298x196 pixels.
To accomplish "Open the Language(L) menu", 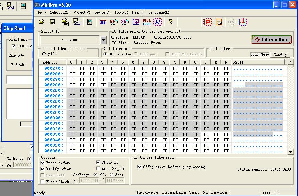I will point(159,12).
